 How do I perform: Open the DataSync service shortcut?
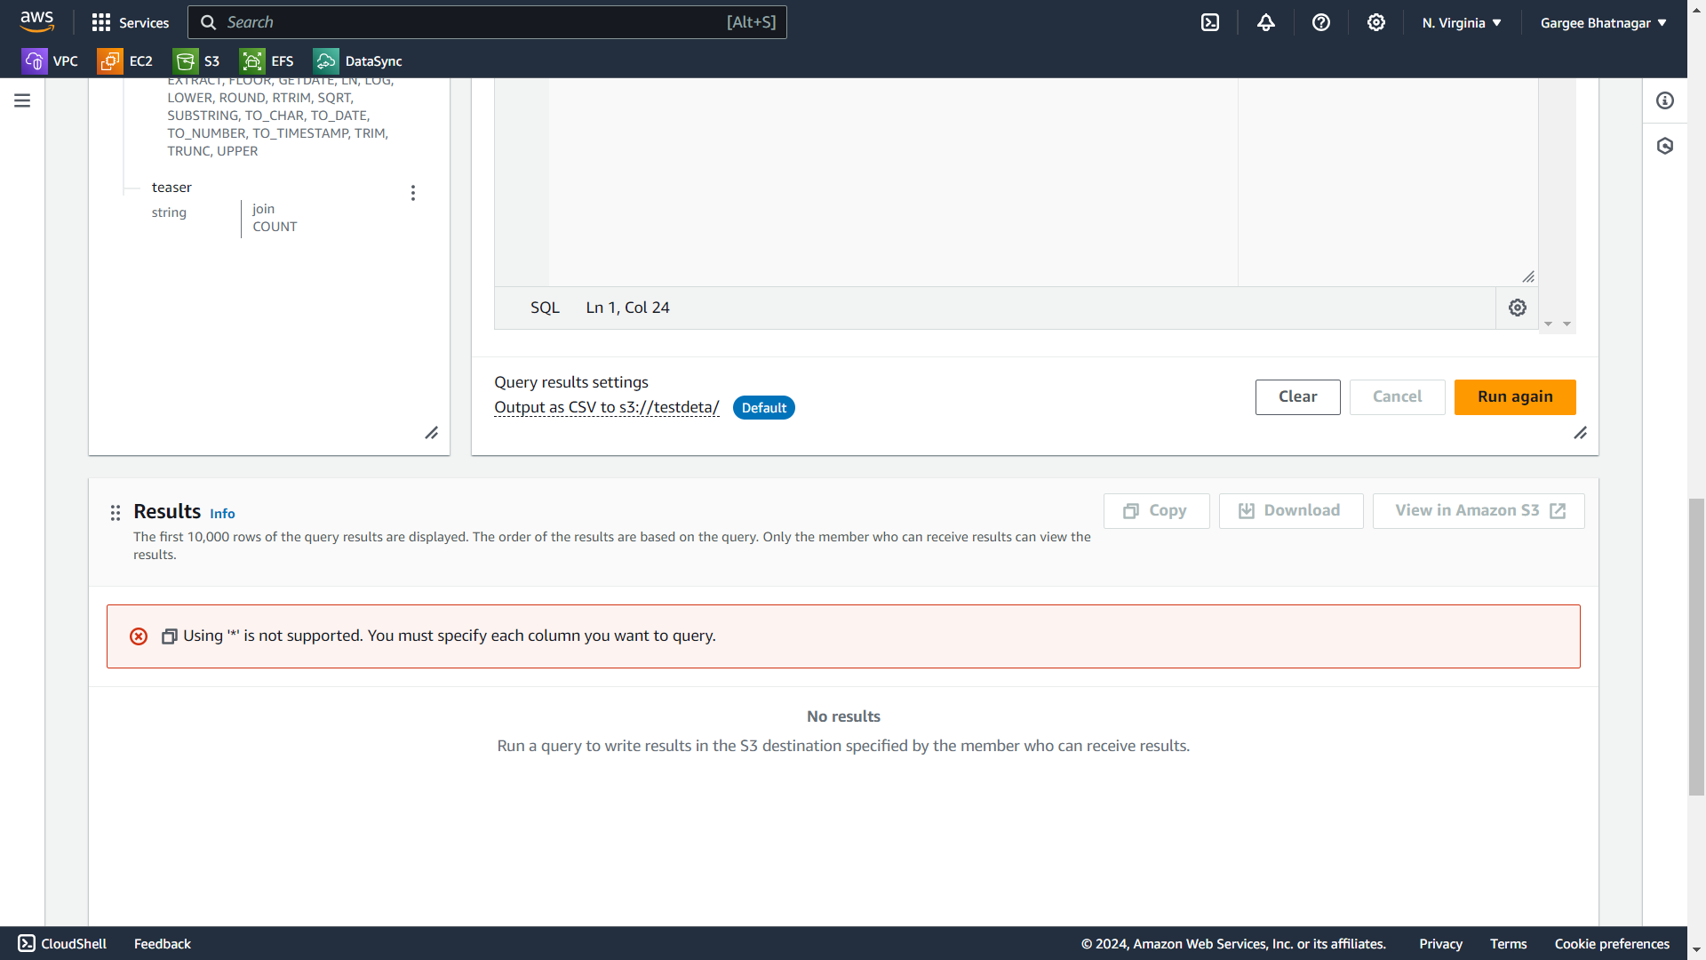coord(358,61)
